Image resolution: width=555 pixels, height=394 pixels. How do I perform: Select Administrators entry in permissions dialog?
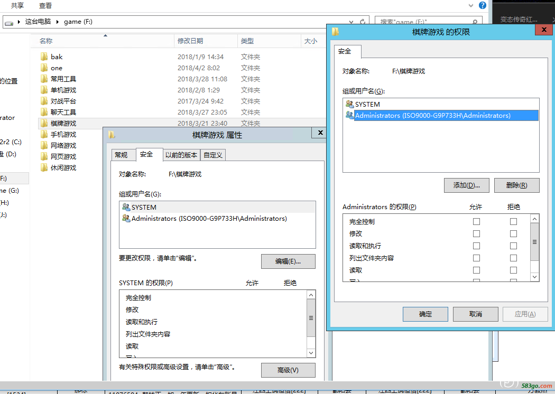click(x=441, y=115)
